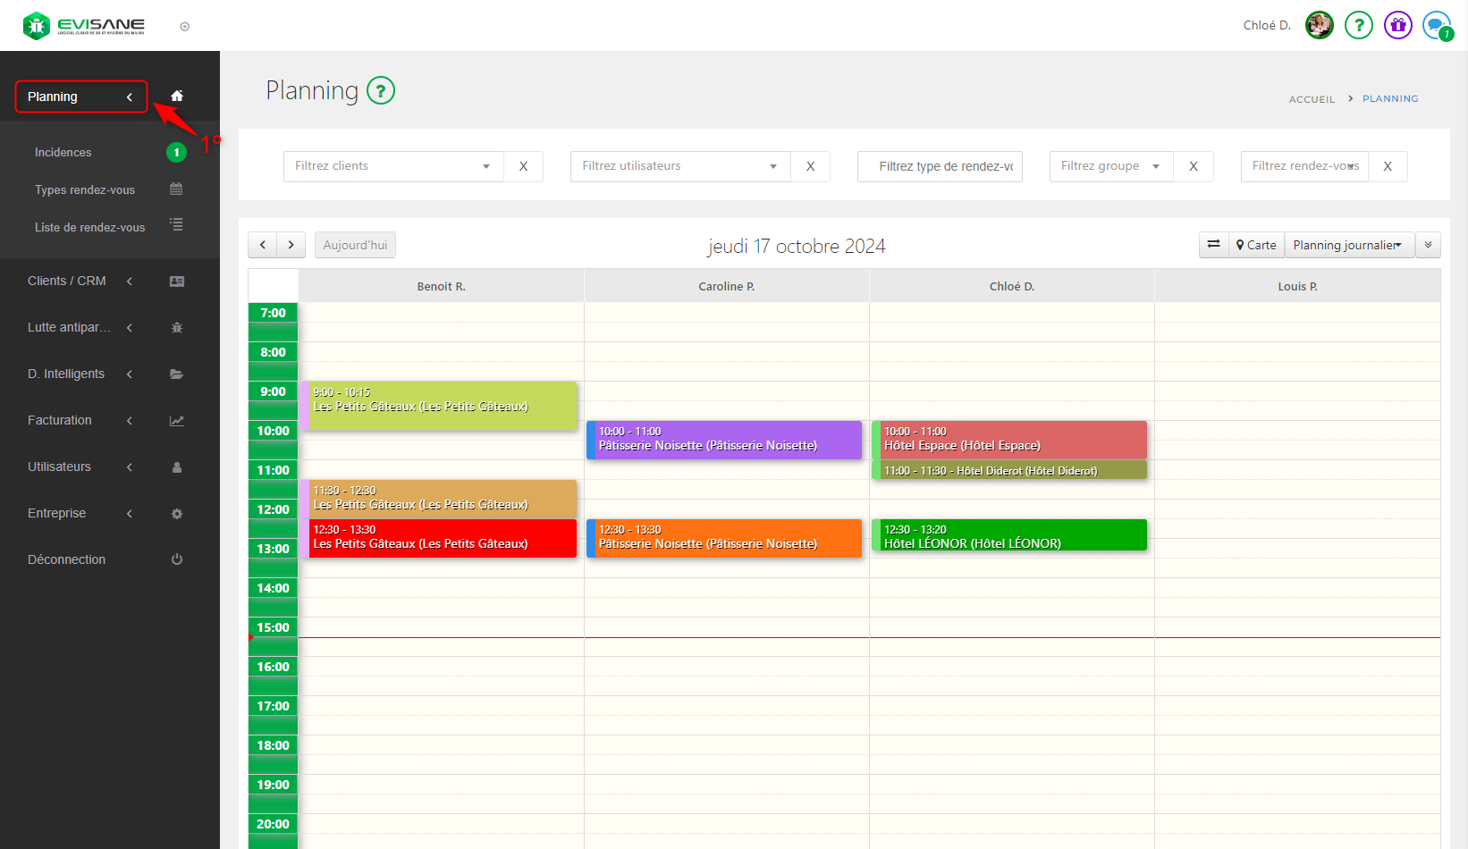Open the Planning journalier view dropdown
Screen dimensions: 1468x849
1348,245
